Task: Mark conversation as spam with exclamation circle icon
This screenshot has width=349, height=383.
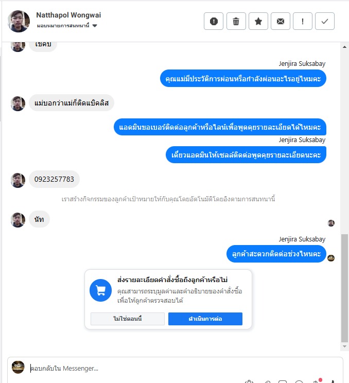Action: (x=214, y=21)
